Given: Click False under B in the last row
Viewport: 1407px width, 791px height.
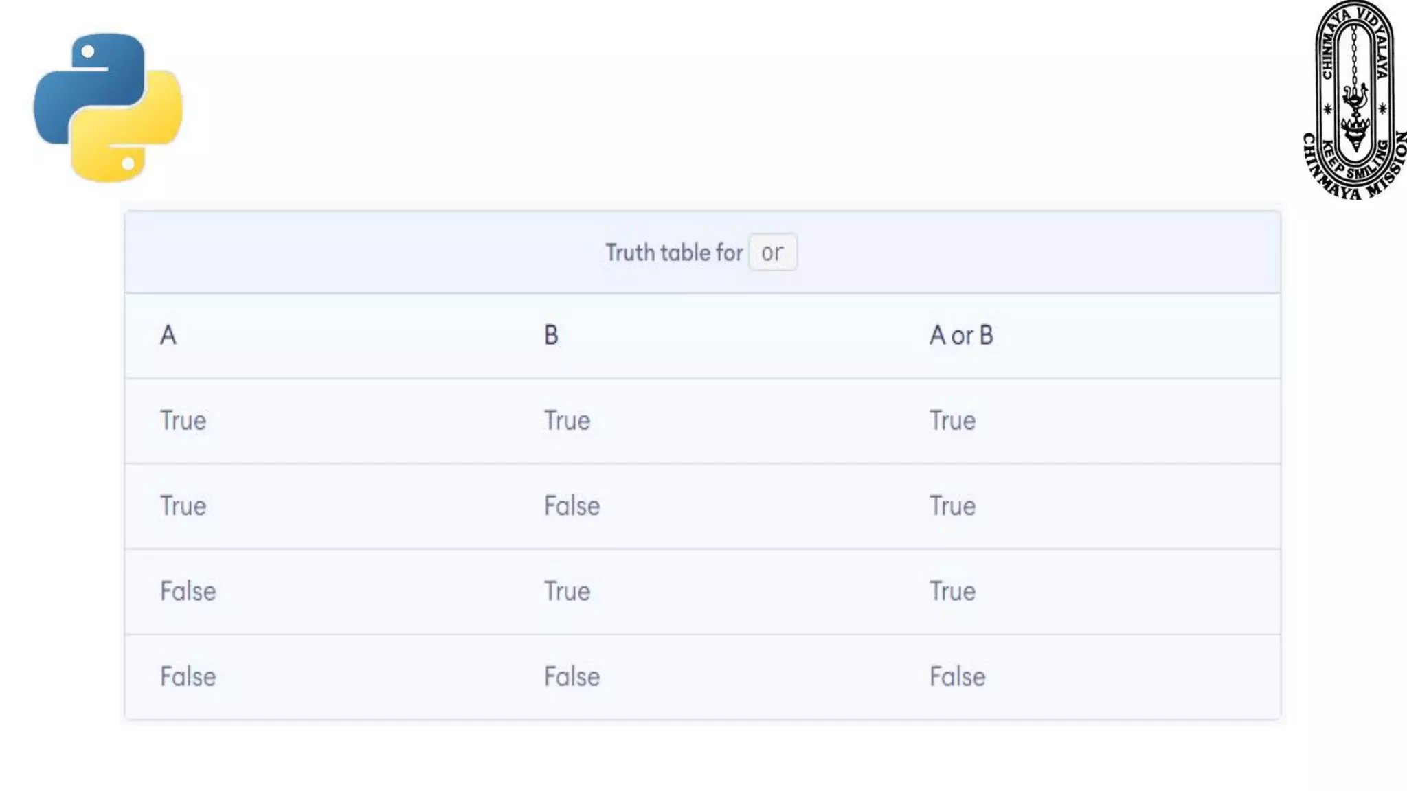Looking at the screenshot, I should pyautogui.click(x=572, y=676).
